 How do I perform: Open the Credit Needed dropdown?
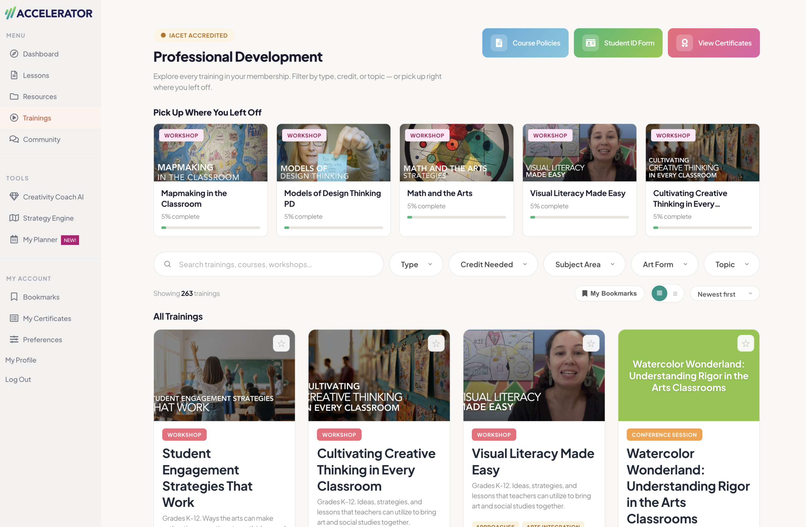493,264
